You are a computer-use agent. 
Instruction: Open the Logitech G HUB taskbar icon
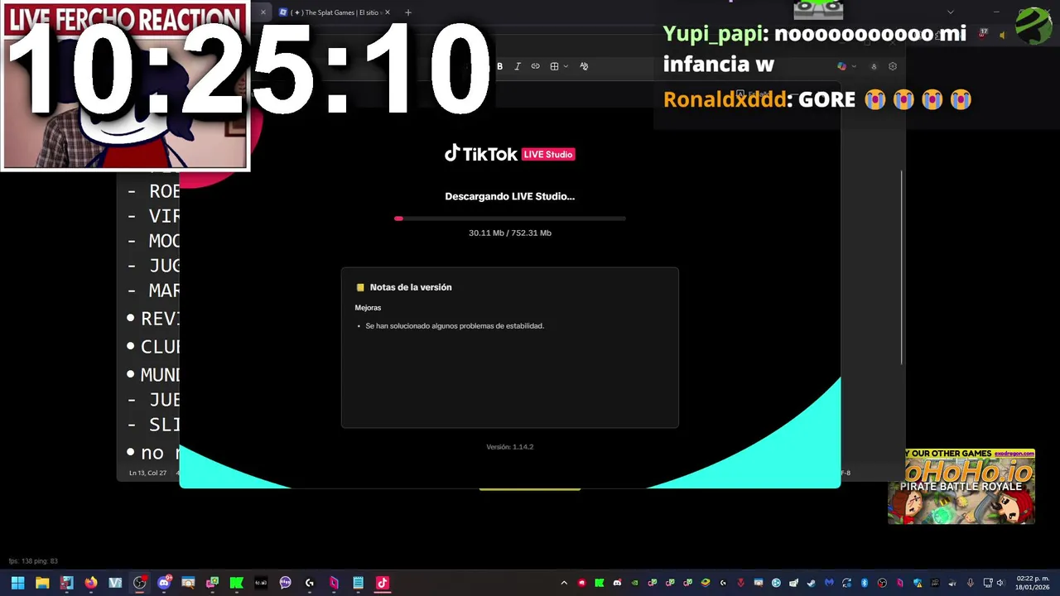[310, 583]
